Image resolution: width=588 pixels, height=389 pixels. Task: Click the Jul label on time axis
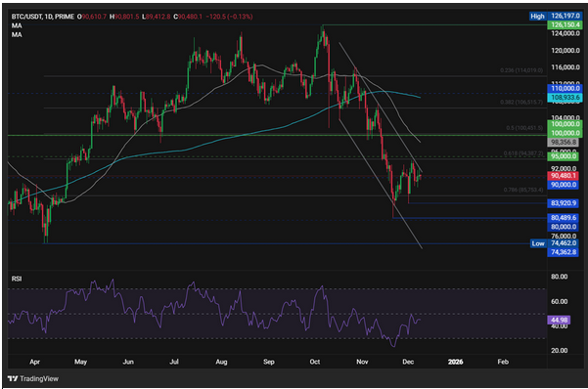pos(174,362)
